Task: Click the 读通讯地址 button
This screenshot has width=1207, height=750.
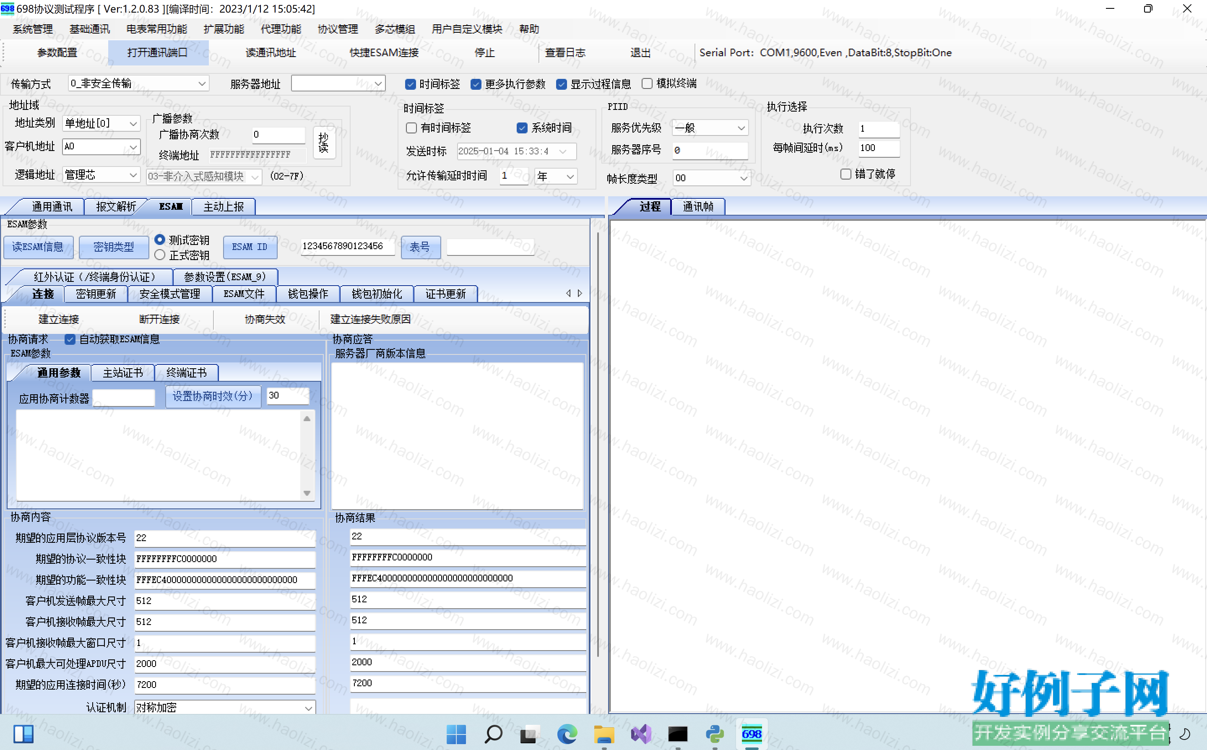Action: tap(271, 52)
